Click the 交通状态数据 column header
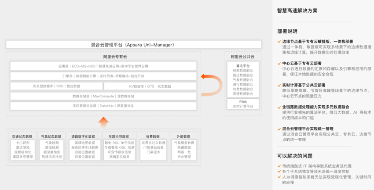Screen dimensions: 374x190 click(x=22, y=136)
